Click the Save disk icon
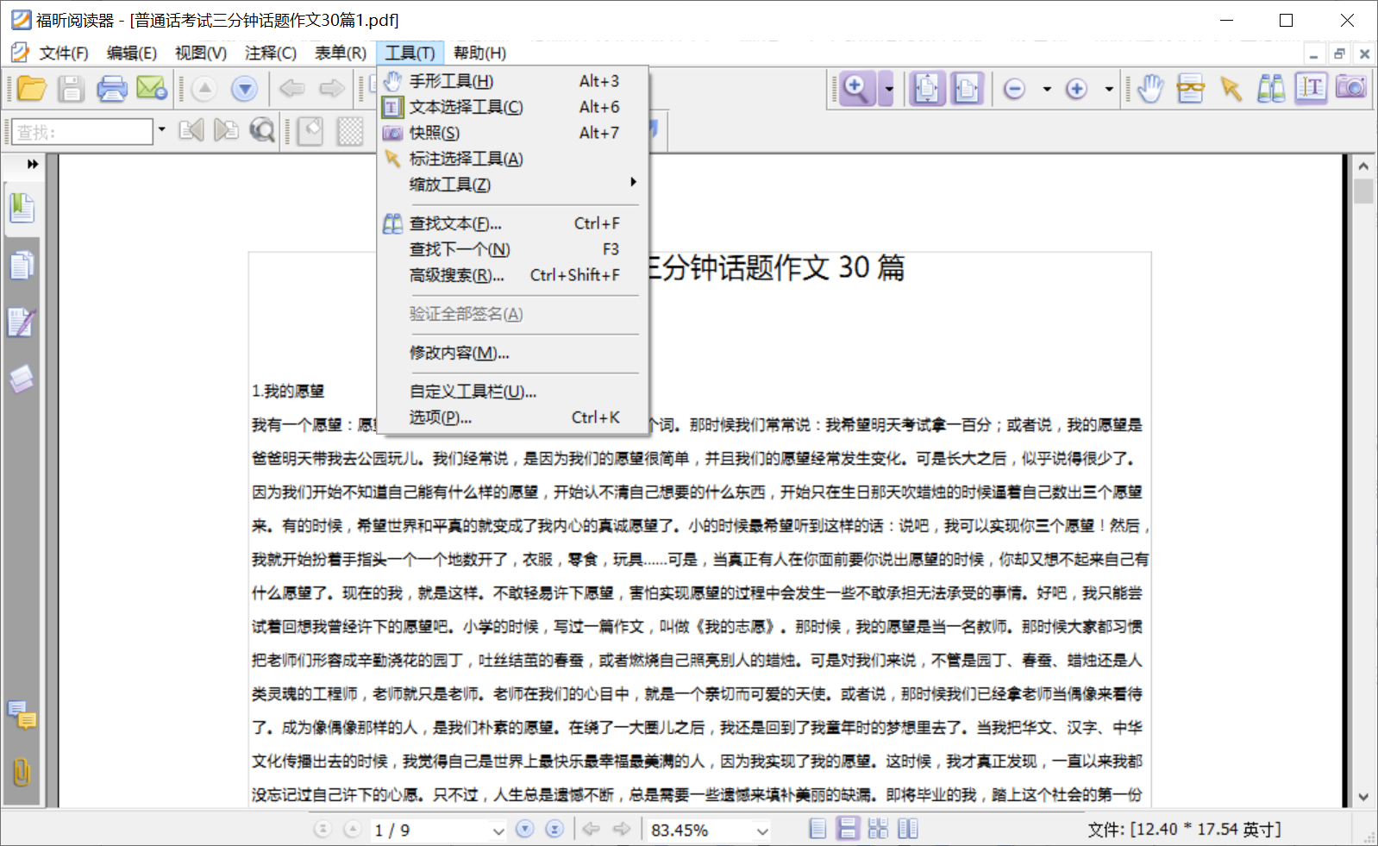 [x=71, y=89]
